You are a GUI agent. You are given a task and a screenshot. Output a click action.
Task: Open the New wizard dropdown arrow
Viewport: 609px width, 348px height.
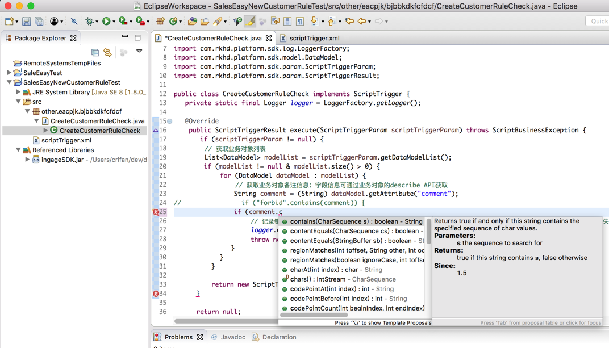(x=16, y=22)
